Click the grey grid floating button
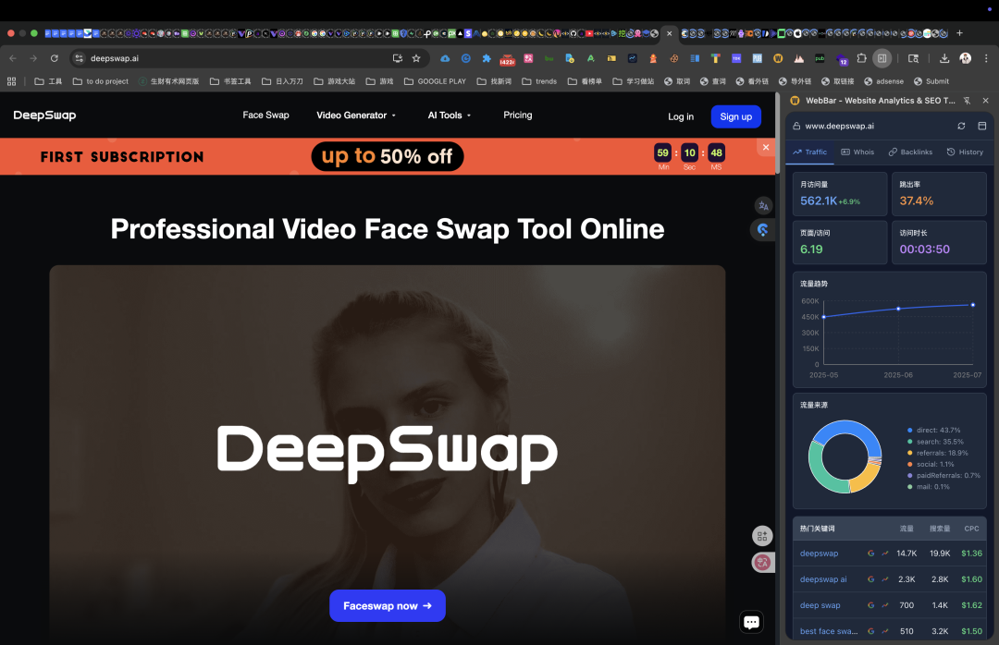Viewport: 999px width, 645px height. coord(762,536)
